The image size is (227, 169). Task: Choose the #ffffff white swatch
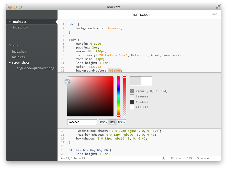132,107
